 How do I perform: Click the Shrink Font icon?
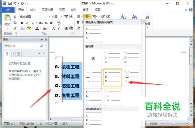click(59, 29)
